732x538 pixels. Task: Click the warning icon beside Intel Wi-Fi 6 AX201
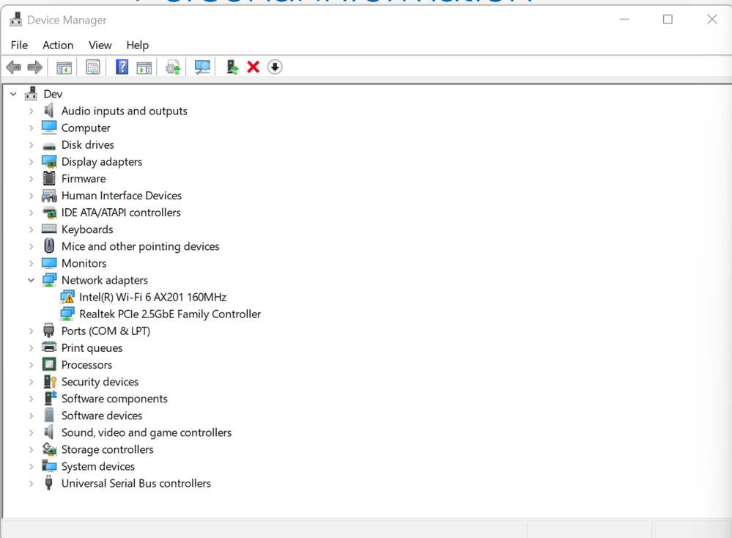point(67,297)
